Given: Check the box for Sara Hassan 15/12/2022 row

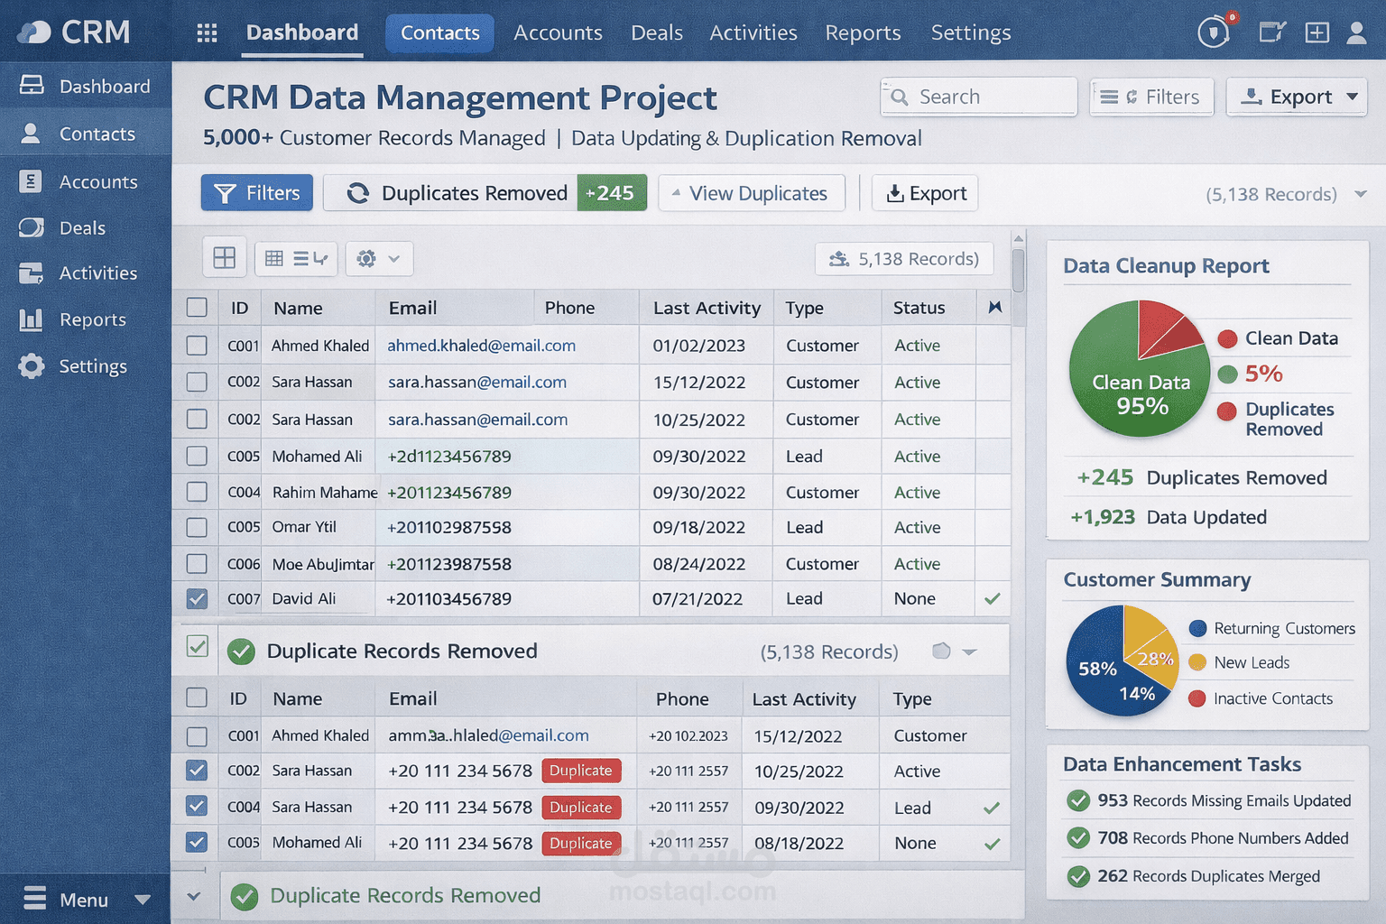Looking at the screenshot, I should (x=197, y=383).
